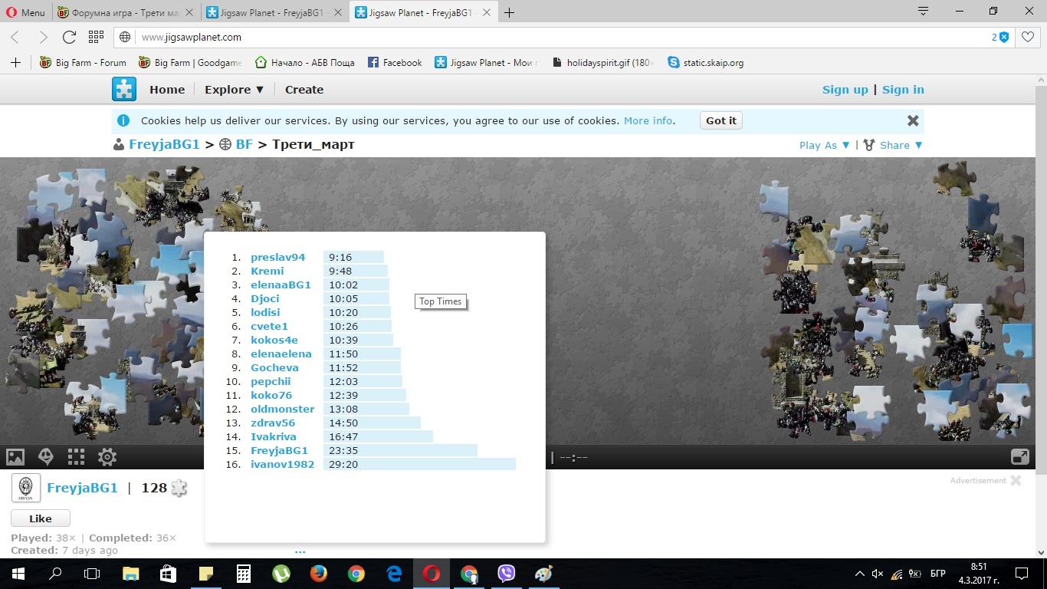Open the volume icon in system tray
Screen dimensions: 1047x589
878,574
